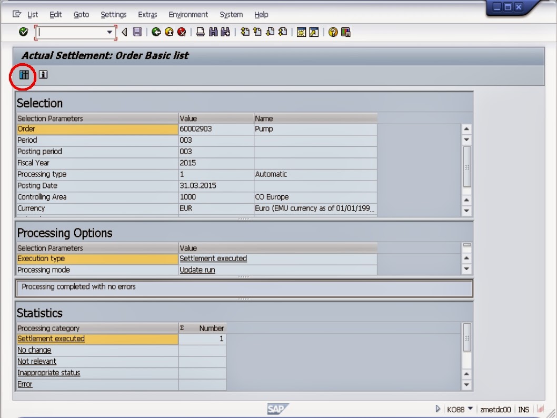
Task: Open the Goto menu
Action: tap(81, 15)
